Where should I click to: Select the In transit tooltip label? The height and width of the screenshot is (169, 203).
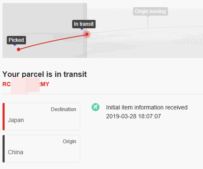pos(84,24)
